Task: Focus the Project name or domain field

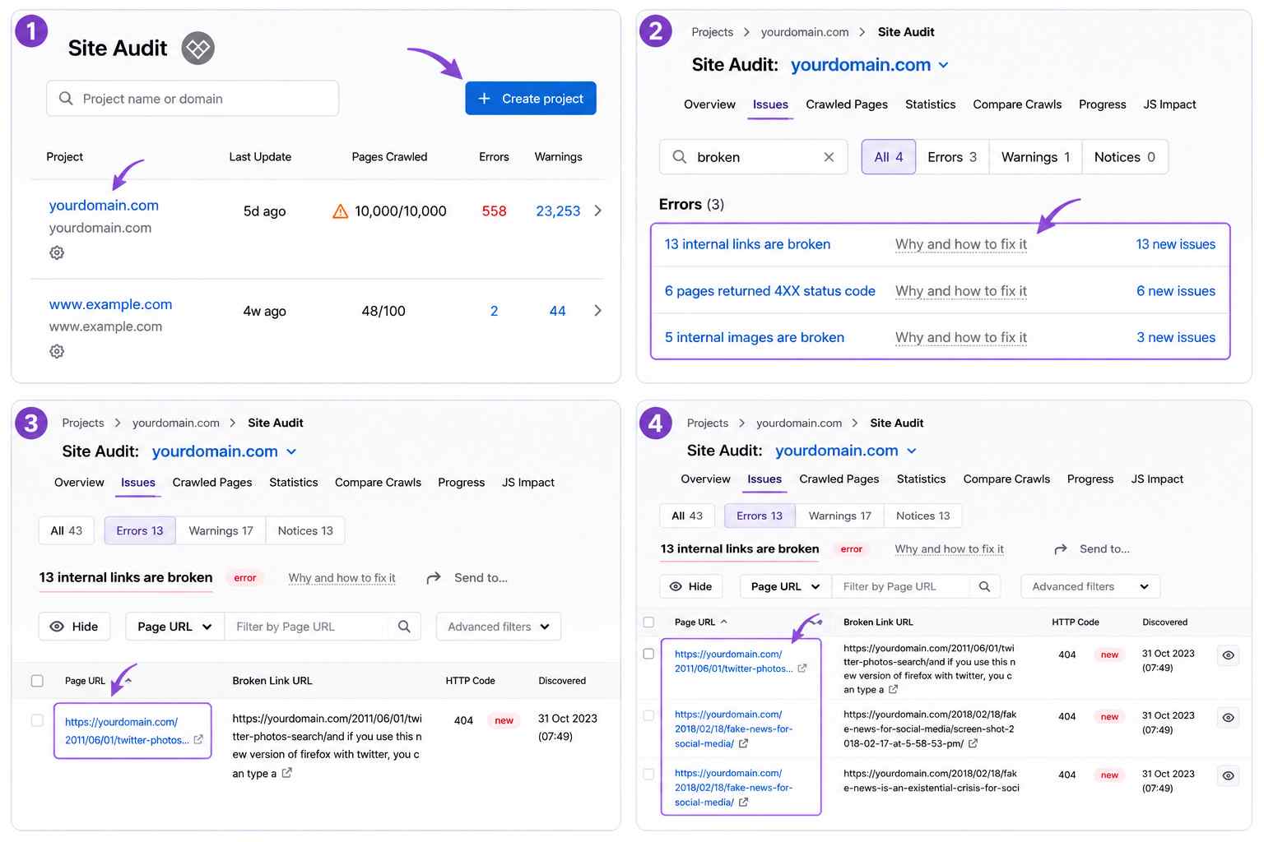Action: [193, 99]
